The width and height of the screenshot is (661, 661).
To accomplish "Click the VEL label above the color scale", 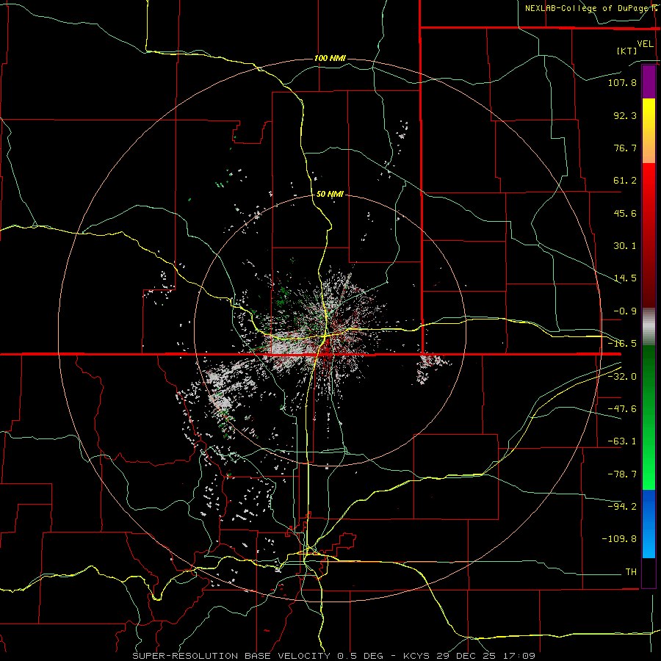I will pos(645,44).
